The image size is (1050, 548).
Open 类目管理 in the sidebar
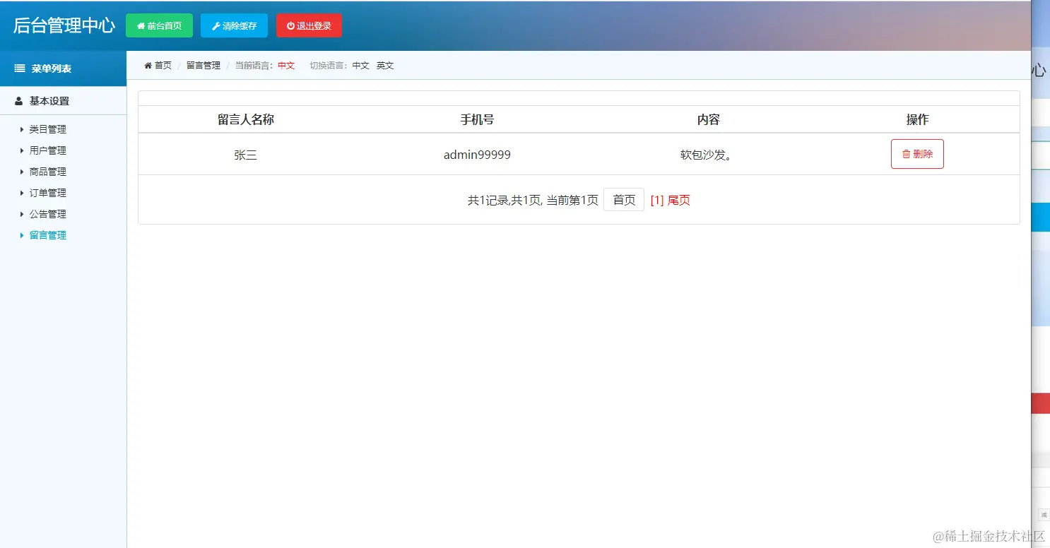48,129
